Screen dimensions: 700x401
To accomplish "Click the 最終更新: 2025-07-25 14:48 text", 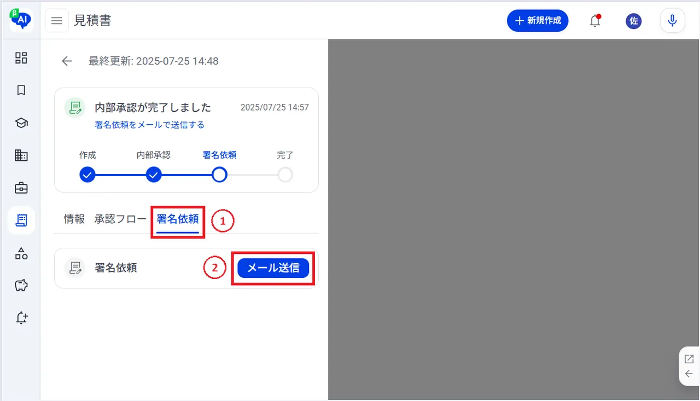I will coord(154,61).
